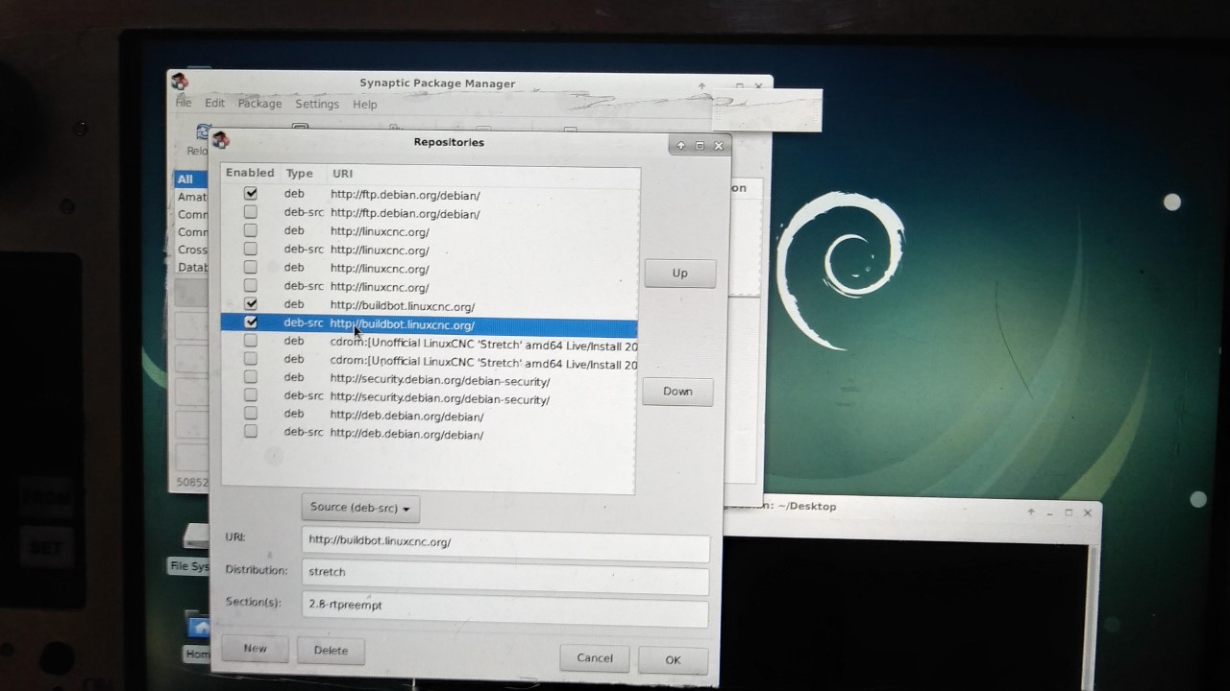Select the deb-src http://ftp.debian.org/debian/ row URI
Viewport: 1230px width, 691px height.
point(406,213)
